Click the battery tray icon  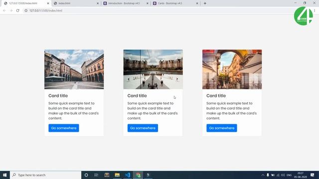[x=273, y=175]
